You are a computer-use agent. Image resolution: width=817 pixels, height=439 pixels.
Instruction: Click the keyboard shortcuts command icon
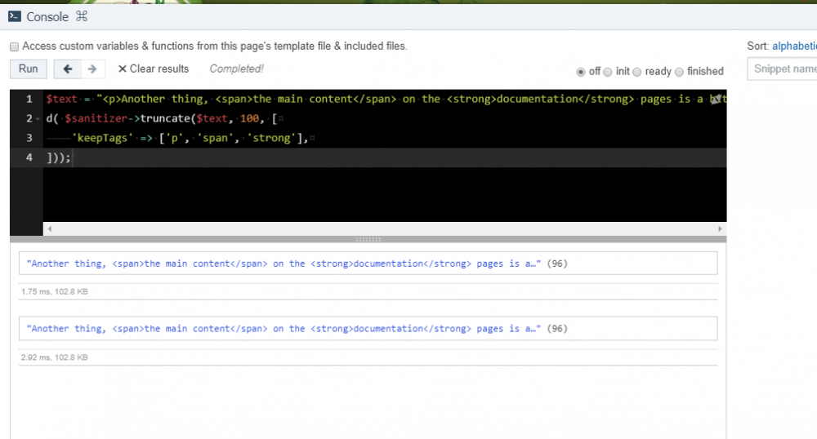pos(80,16)
